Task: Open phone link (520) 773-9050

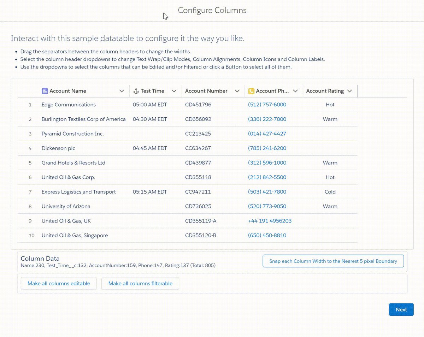Action: [x=267, y=206]
